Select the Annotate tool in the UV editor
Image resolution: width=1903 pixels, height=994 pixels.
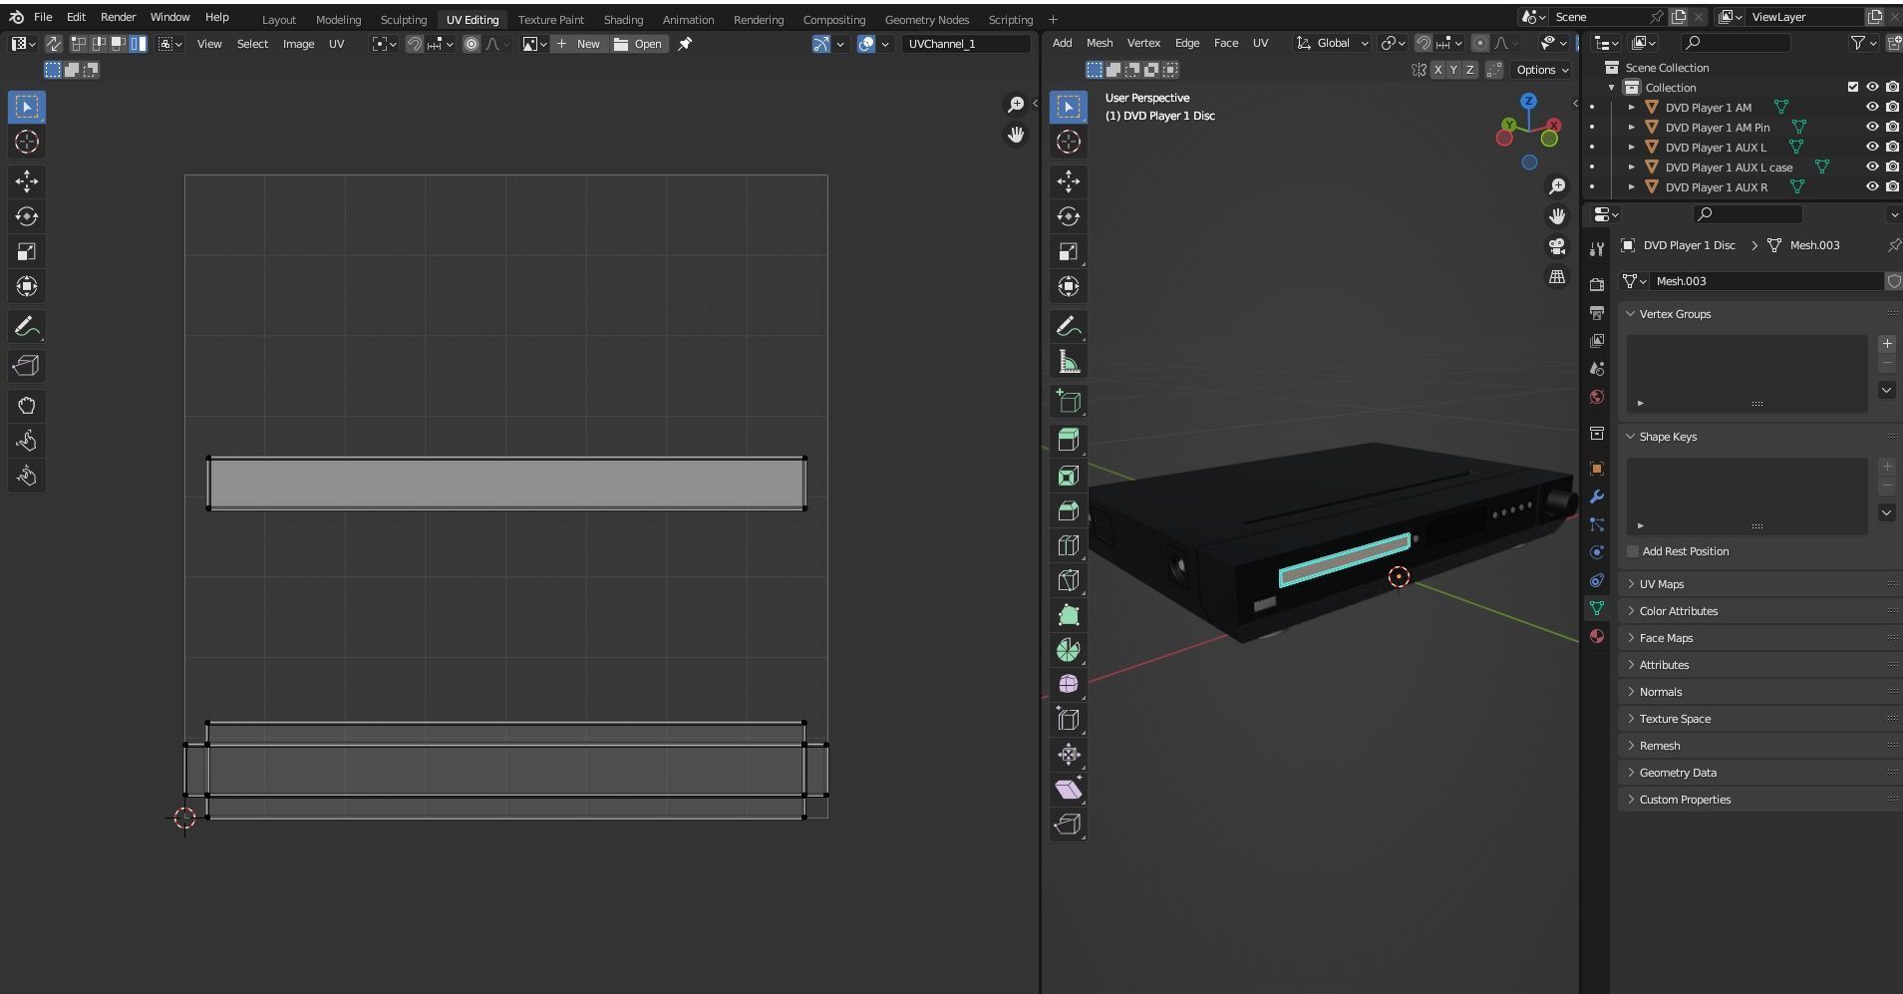[27, 326]
